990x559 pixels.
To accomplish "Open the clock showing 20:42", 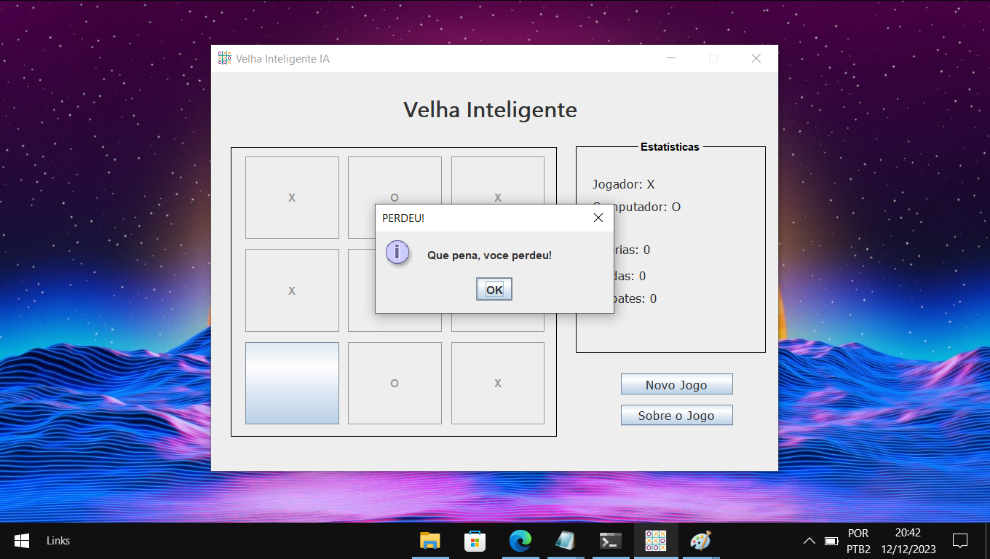I will pyautogui.click(x=908, y=541).
